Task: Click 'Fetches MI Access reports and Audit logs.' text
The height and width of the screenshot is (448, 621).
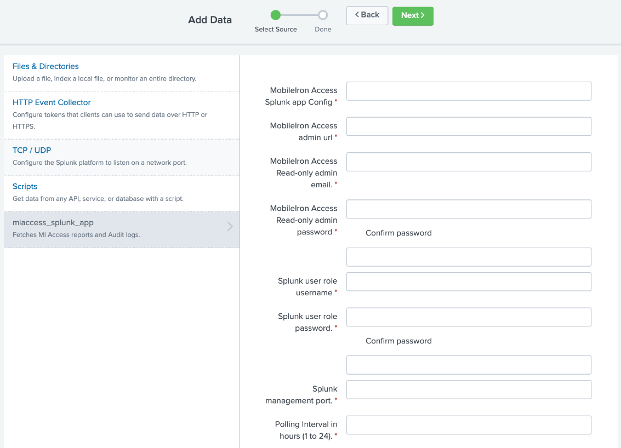Action: point(76,235)
